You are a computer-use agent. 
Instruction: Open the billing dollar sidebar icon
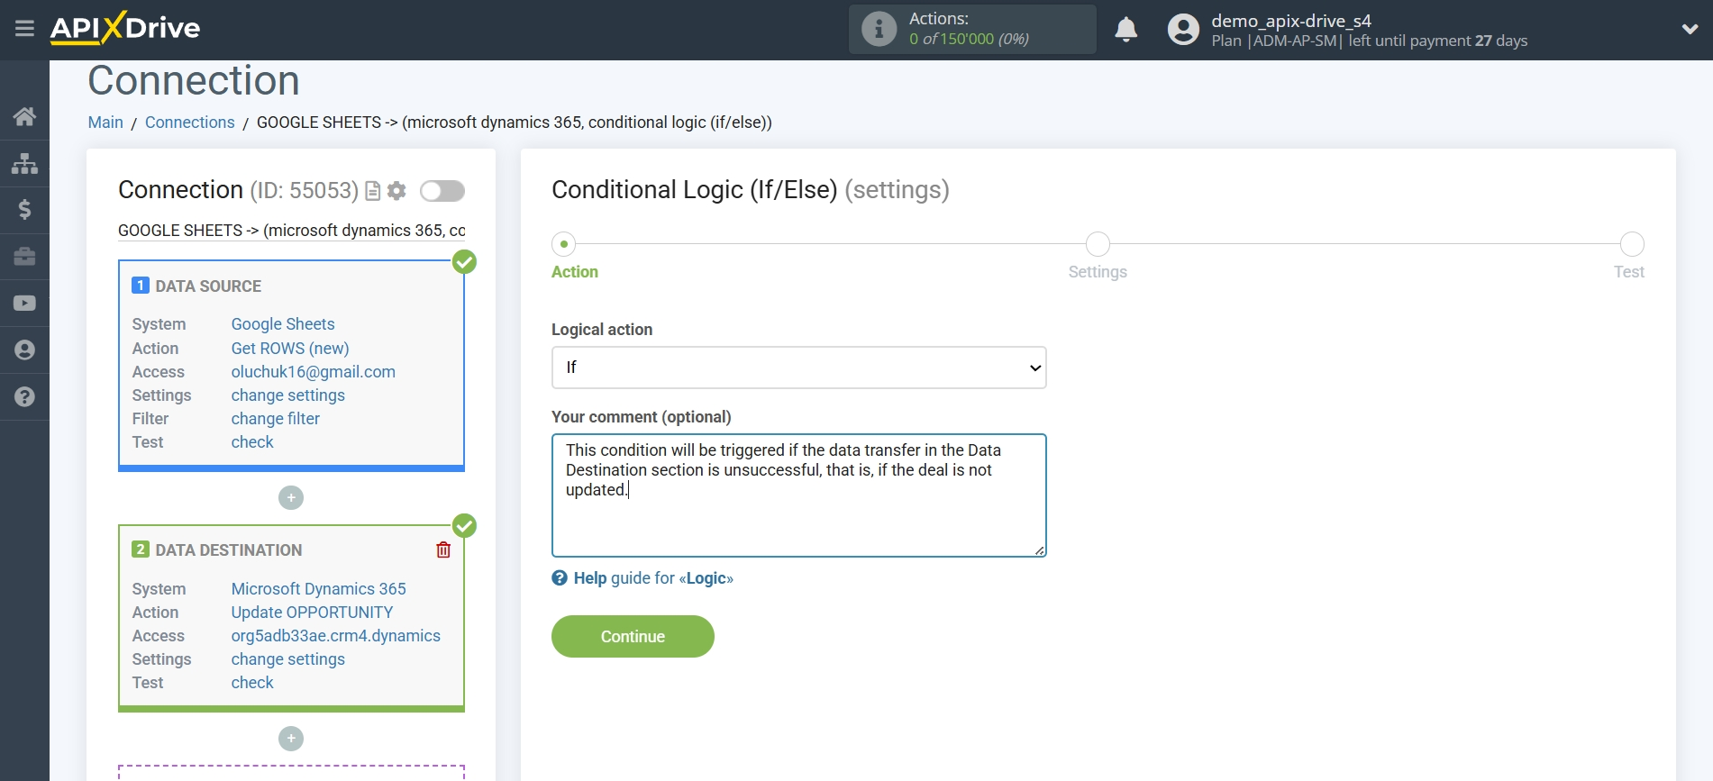(x=24, y=210)
